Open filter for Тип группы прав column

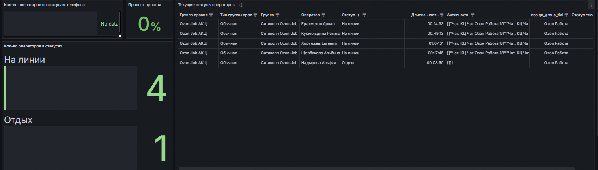(255, 15)
